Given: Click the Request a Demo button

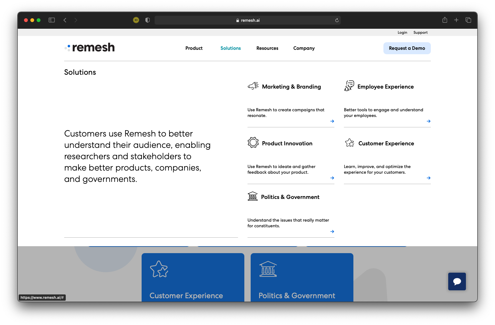Looking at the screenshot, I should 407,48.
